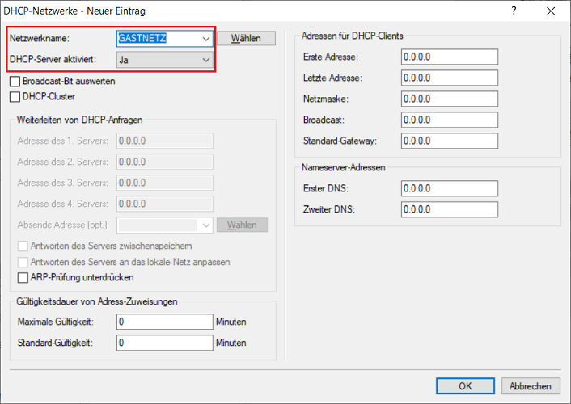
Task: Toggle the DHCP-Cluster checkbox
Action: click(15, 97)
